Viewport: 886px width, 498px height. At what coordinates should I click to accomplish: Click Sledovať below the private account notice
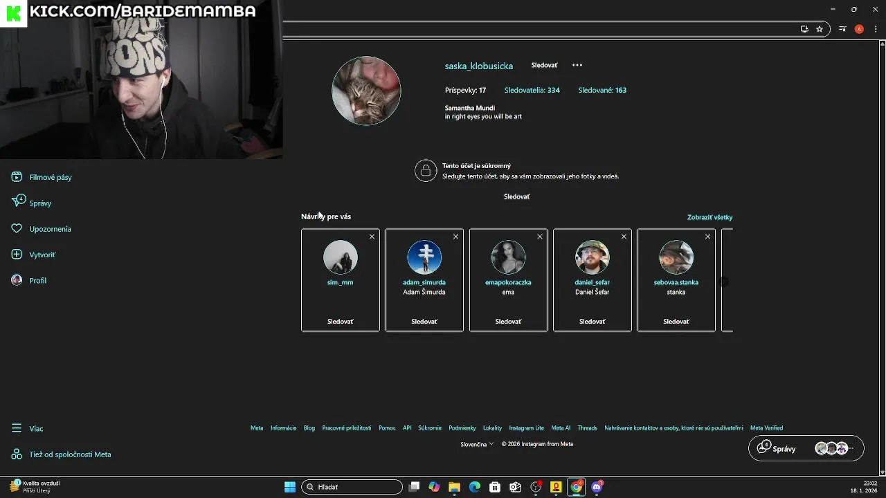pos(516,196)
